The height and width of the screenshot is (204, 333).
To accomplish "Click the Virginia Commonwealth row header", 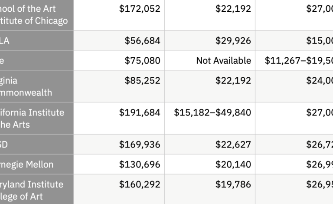I will (37, 86).
